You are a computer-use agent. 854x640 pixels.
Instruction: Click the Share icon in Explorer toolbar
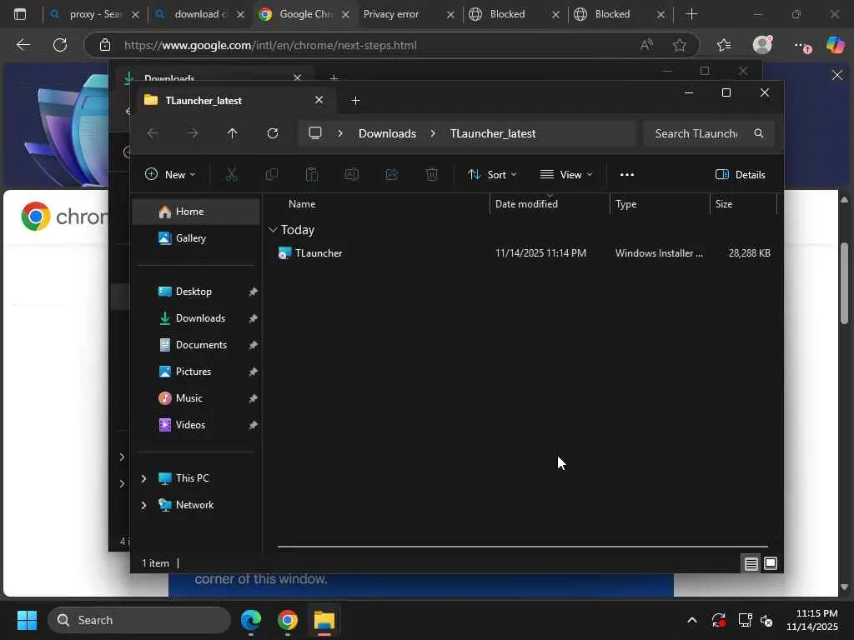pyautogui.click(x=392, y=175)
